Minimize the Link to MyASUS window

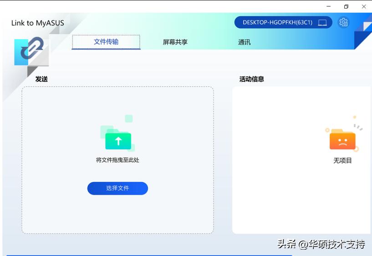[x=329, y=6]
